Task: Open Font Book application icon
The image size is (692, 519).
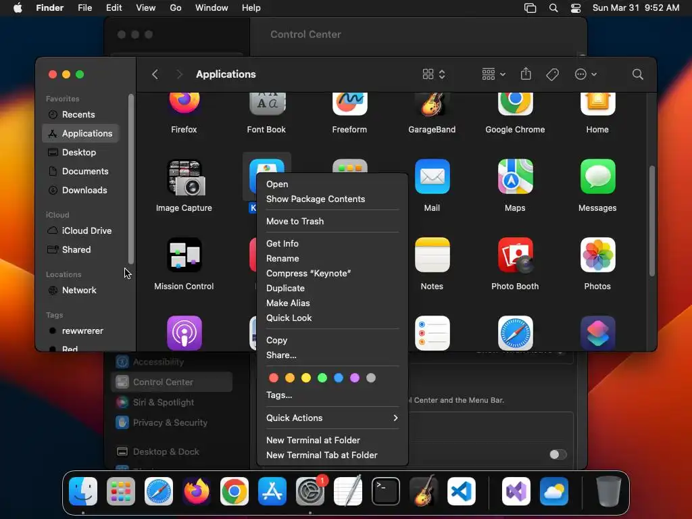Action: pos(267,103)
